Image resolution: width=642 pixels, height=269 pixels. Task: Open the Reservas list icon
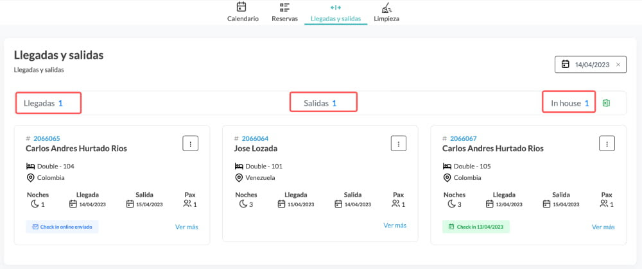click(284, 7)
